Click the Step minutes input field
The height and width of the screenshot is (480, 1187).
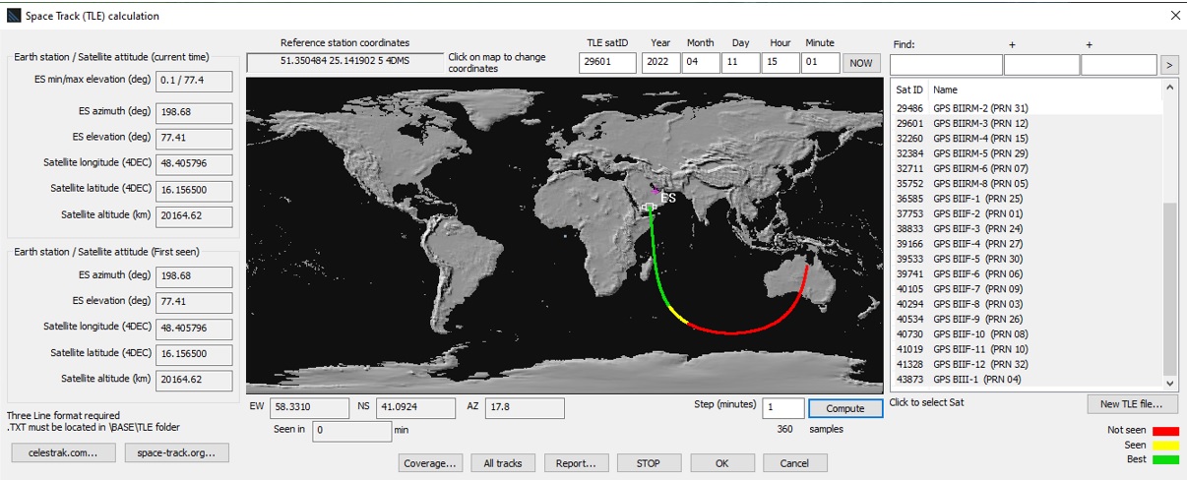[x=782, y=408]
